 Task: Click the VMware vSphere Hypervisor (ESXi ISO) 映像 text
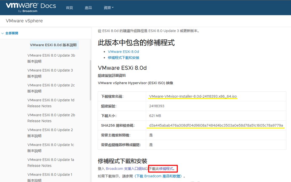click(x=136, y=83)
